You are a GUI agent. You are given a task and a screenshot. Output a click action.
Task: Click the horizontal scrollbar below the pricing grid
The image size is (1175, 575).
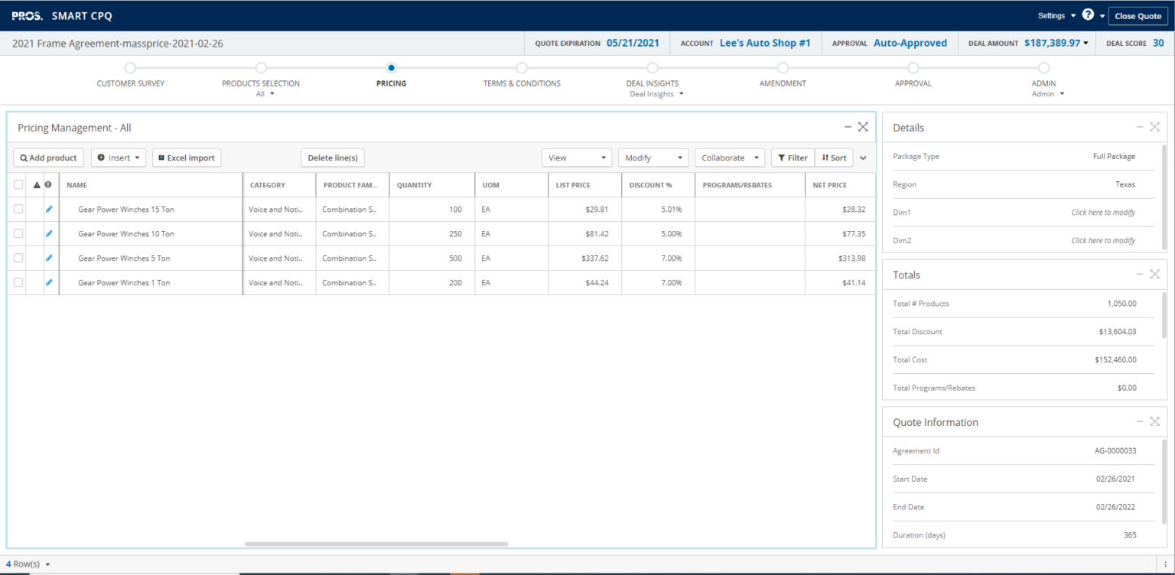376,544
